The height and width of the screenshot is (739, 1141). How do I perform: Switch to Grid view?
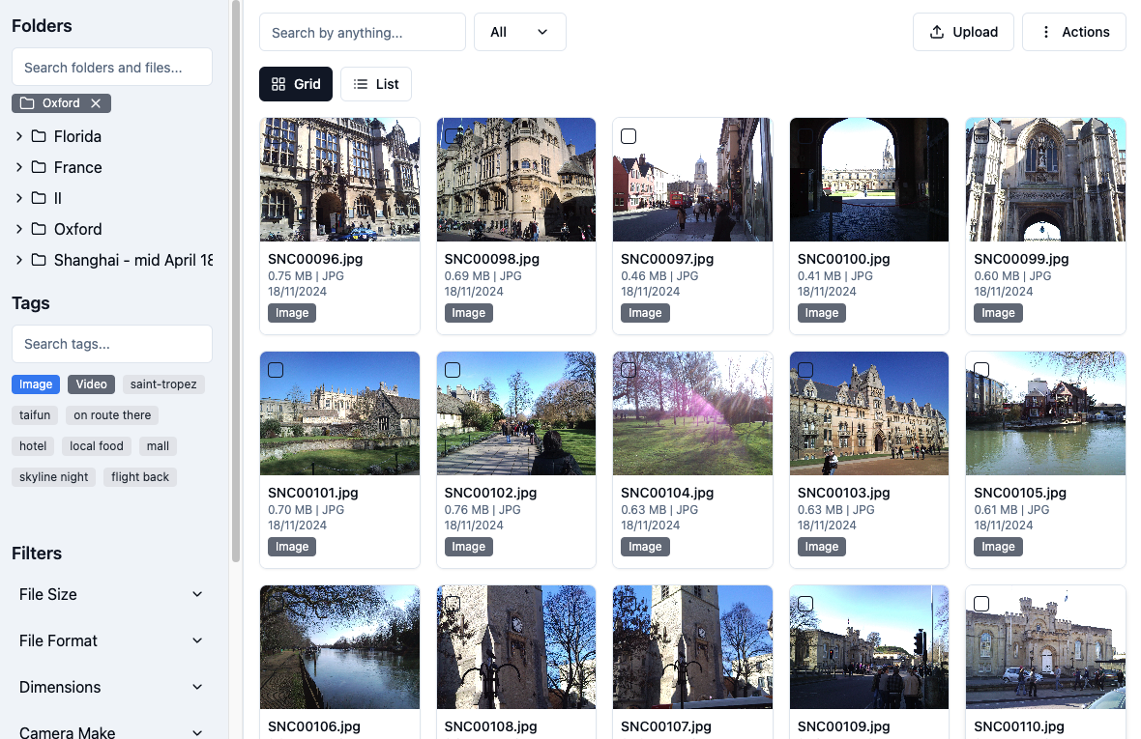tap(296, 84)
